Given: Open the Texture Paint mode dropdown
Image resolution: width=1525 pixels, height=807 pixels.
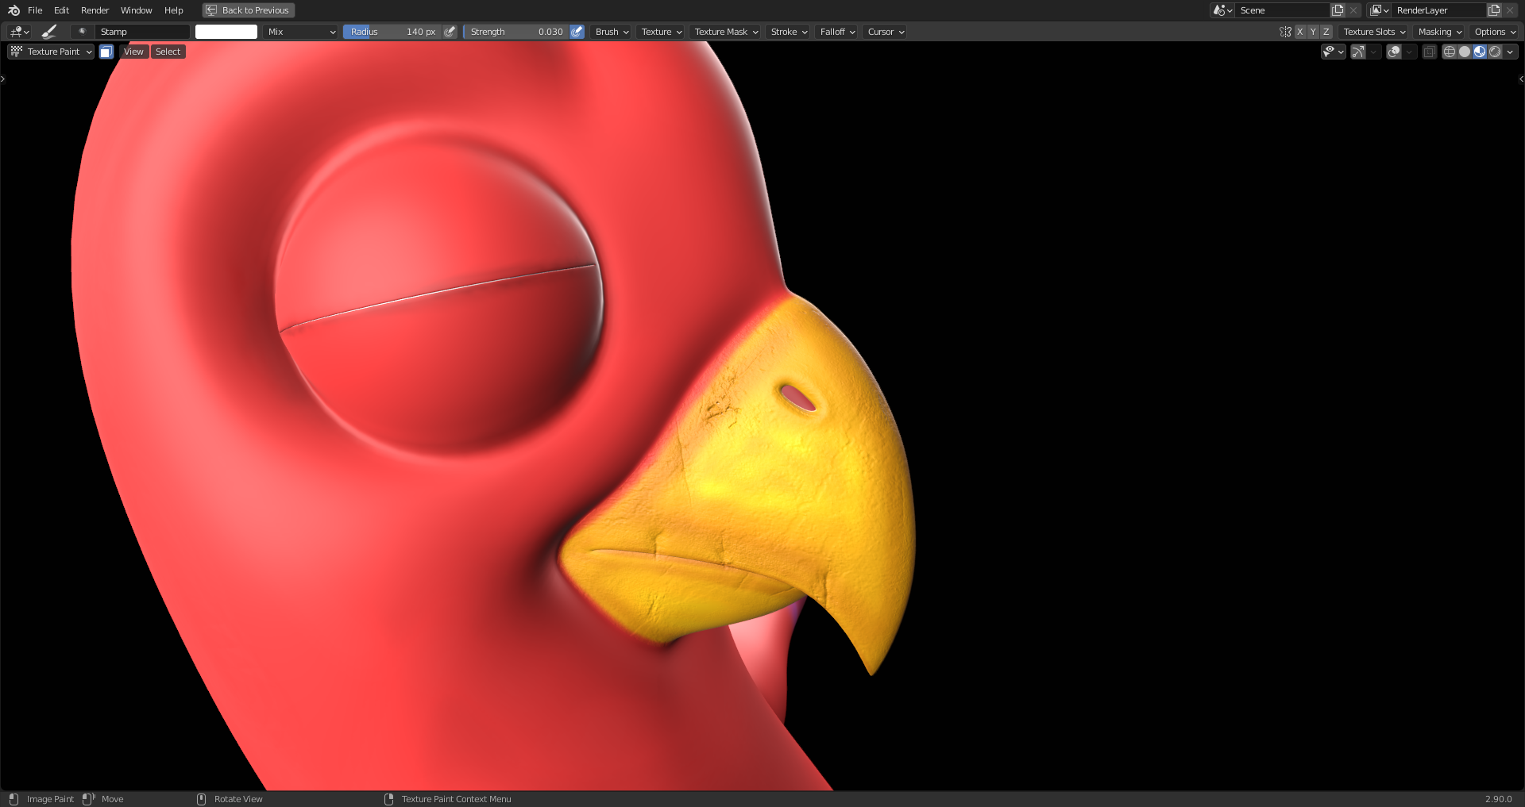Looking at the screenshot, I should pyautogui.click(x=50, y=51).
